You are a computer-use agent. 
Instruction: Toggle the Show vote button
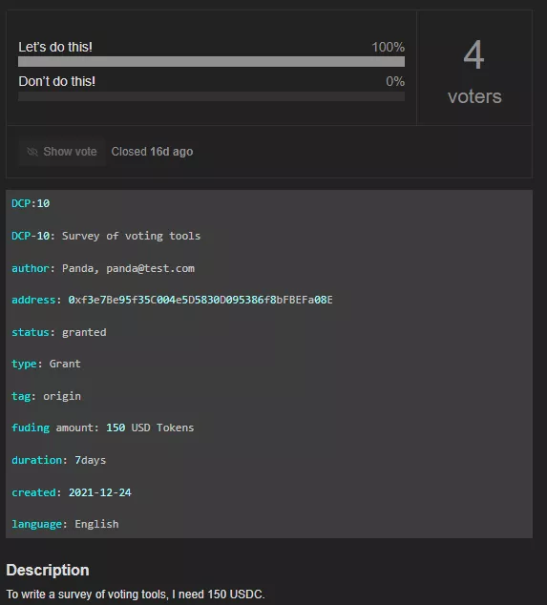pyautogui.click(x=62, y=152)
